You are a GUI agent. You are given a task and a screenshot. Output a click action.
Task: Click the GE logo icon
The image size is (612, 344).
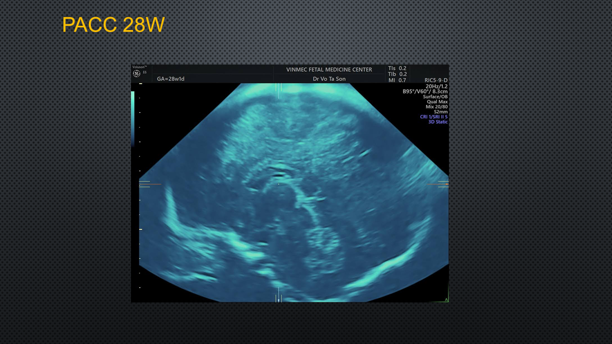136,74
